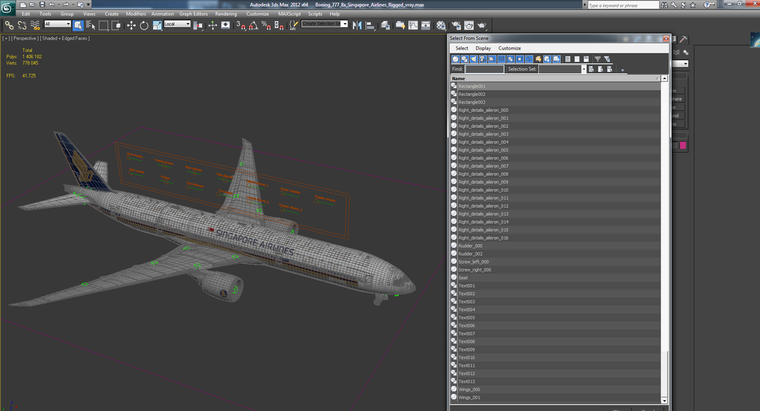760x411 pixels.
Task: Click Open File in quick access toolbar
Action: [x=32, y=5]
